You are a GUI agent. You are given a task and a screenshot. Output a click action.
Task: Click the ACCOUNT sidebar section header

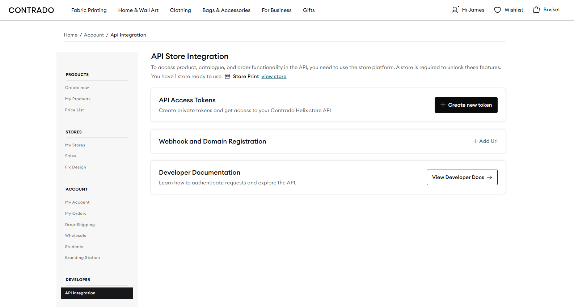point(77,189)
